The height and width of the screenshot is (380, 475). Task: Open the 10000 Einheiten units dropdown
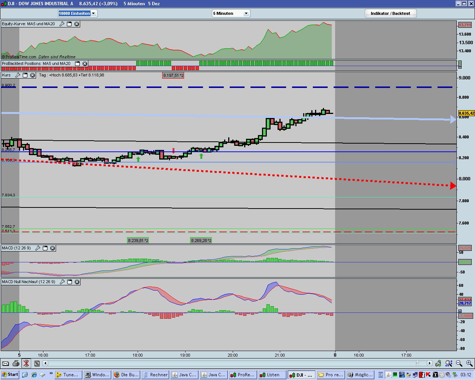[x=77, y=13]
